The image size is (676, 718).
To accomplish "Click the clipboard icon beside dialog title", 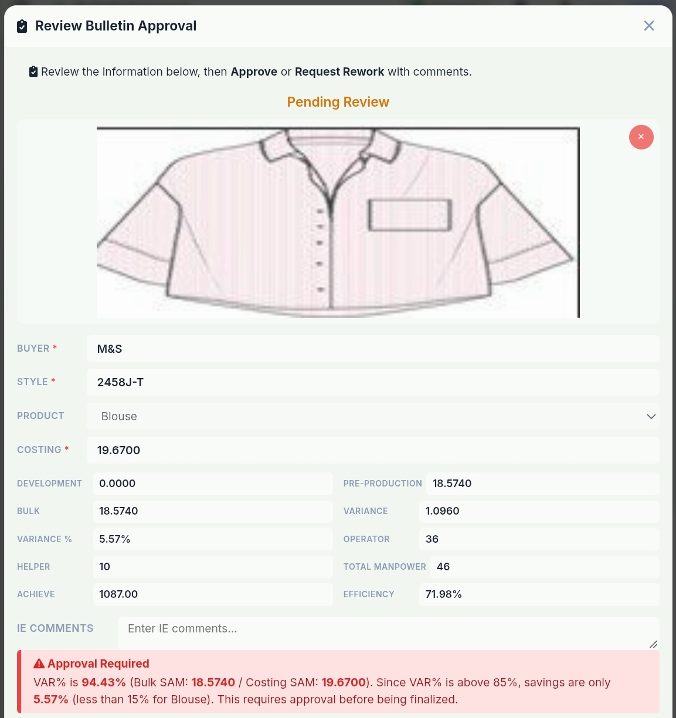I will 22,26.
